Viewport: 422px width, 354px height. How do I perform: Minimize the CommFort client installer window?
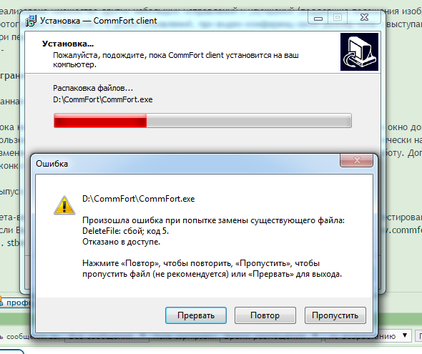point(318,18)
